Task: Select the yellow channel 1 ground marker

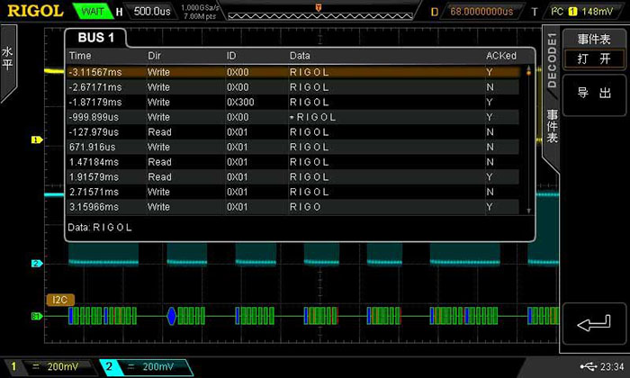Action: [37, 140]
